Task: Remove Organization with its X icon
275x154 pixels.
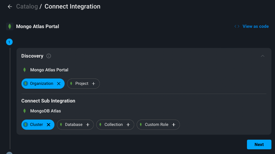Action: pos(59,84)
